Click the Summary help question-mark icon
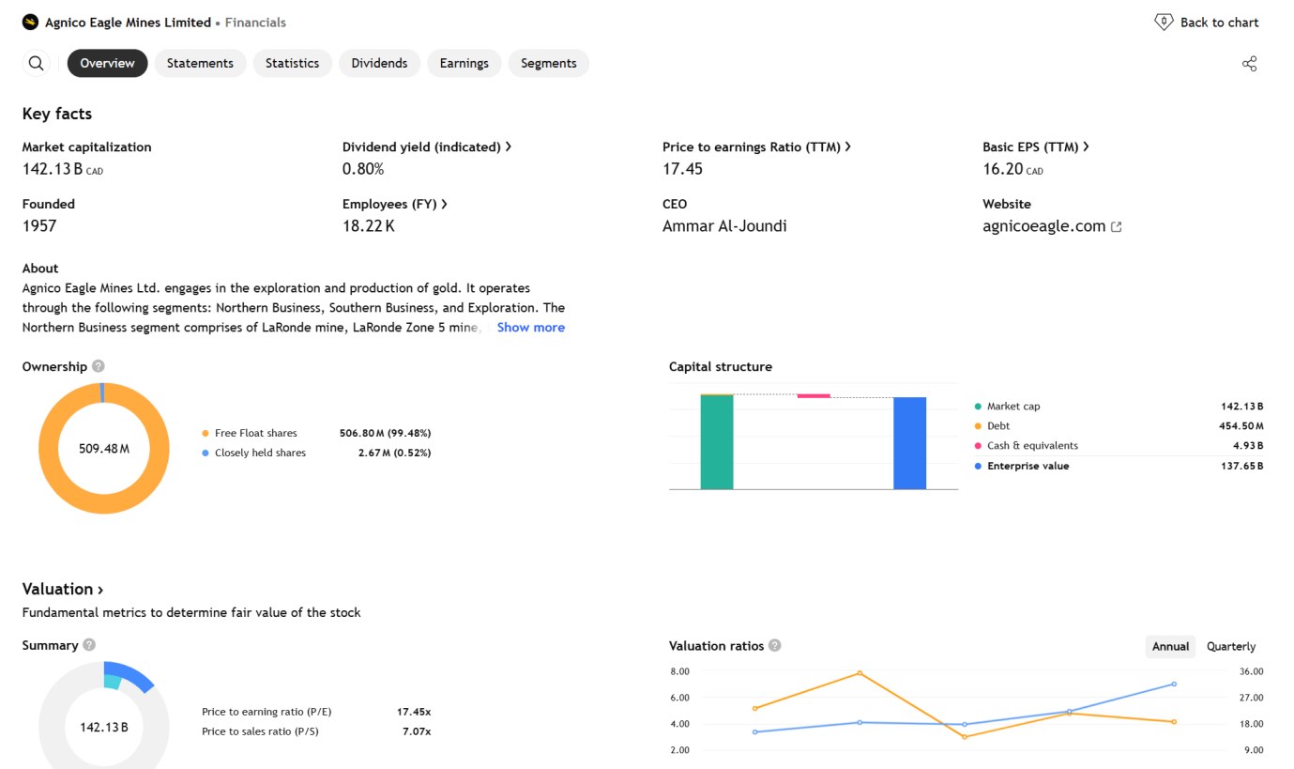Image resolution: width=1294 pixels, height=769 pixels. pos(89,645)
